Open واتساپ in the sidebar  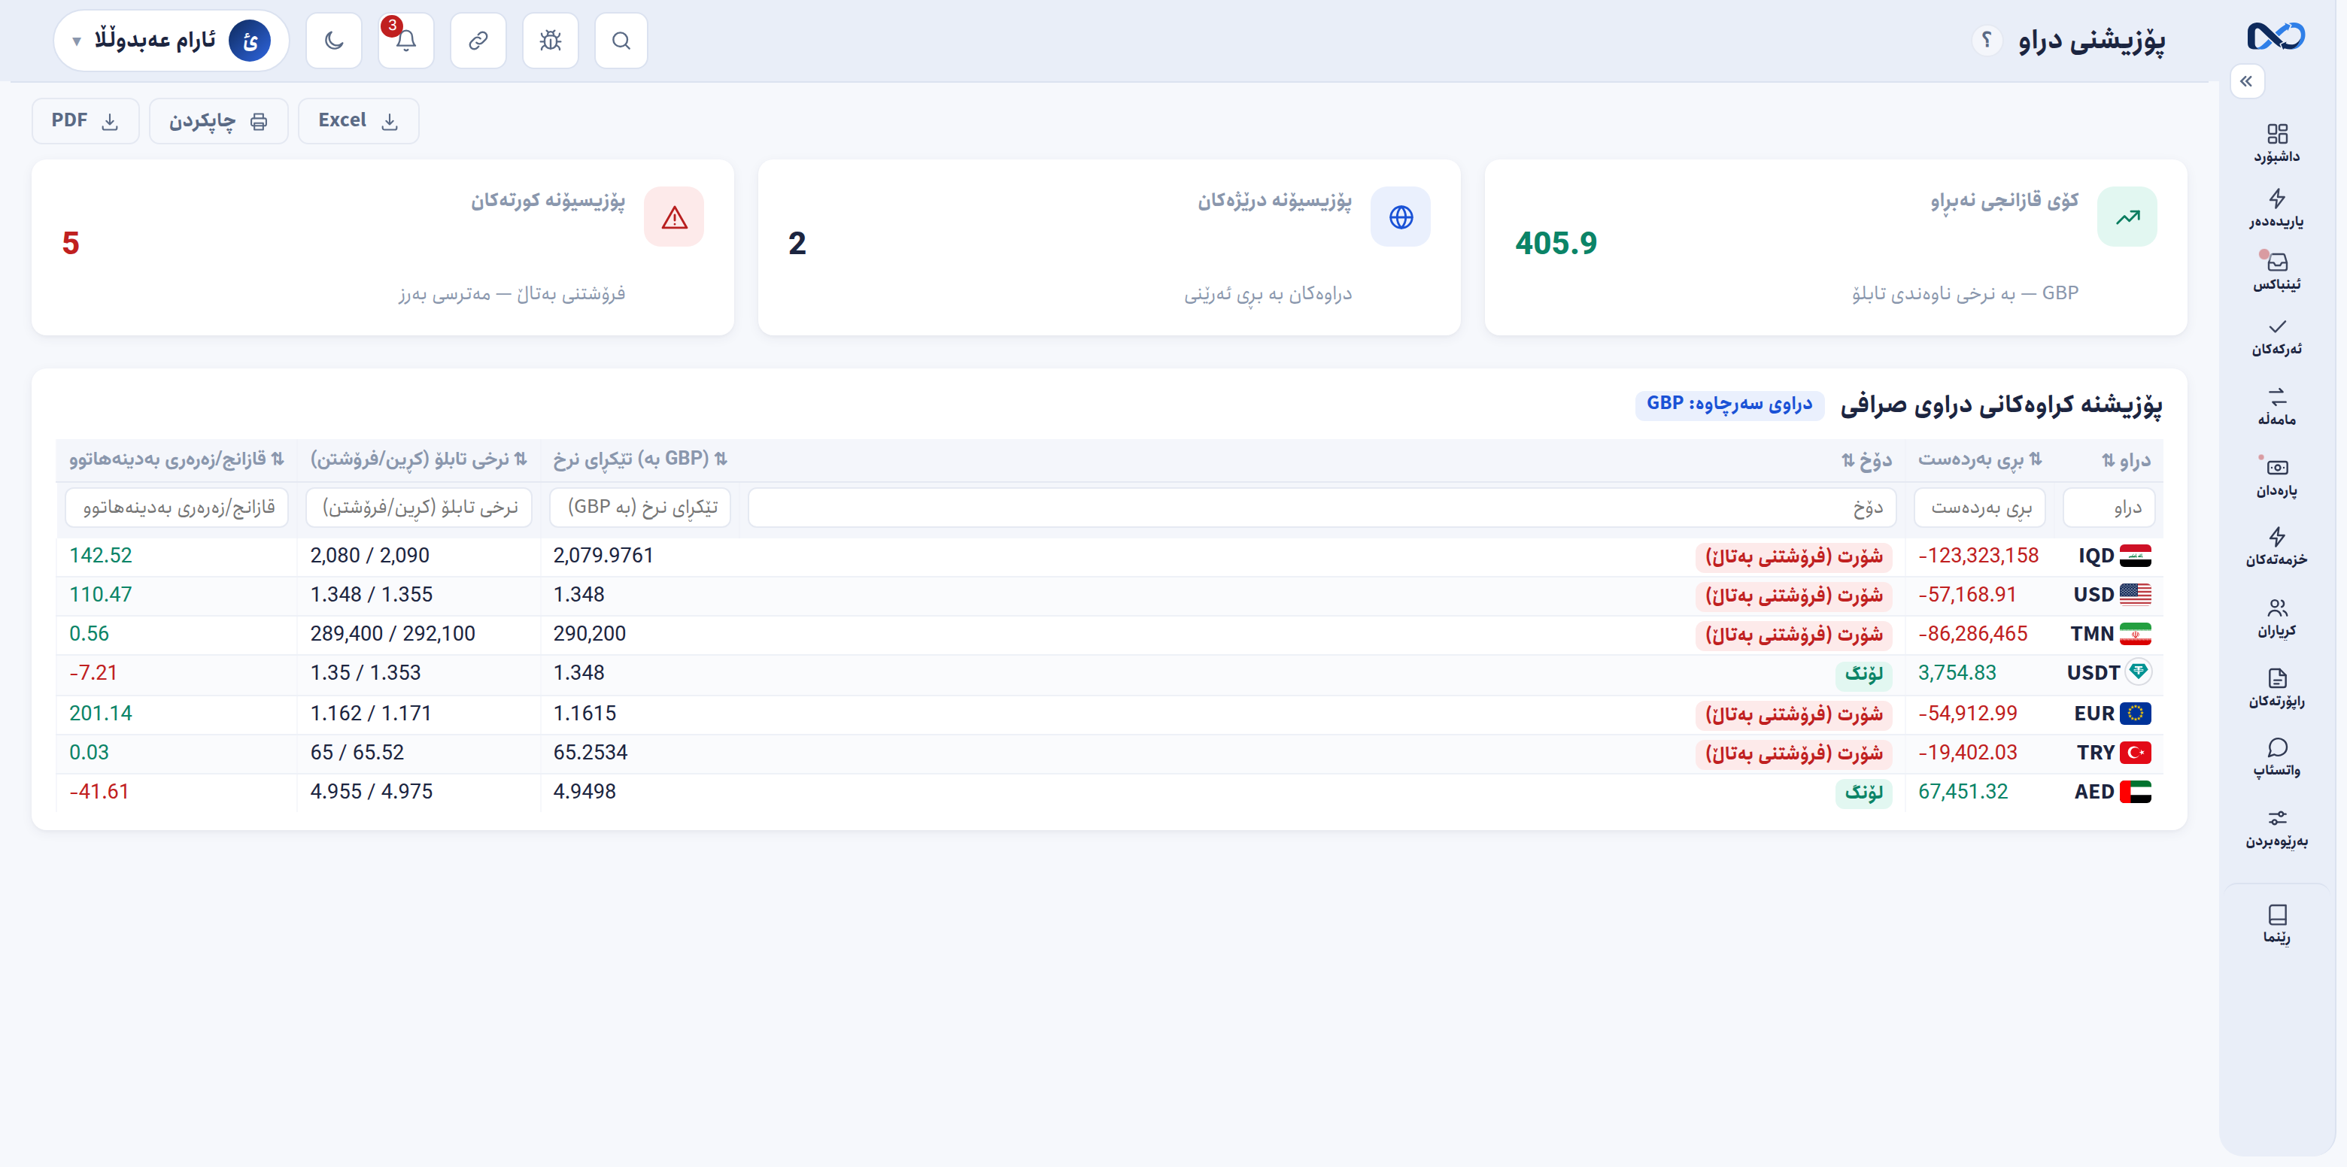(2276, 757)
